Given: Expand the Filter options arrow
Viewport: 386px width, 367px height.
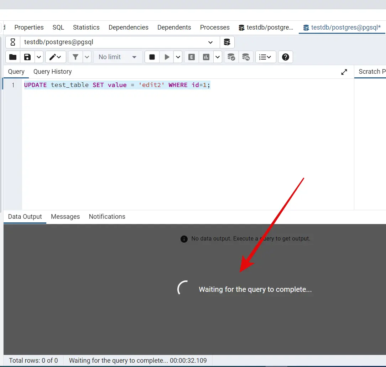Looking at the screenshot, I should [87, 57].
